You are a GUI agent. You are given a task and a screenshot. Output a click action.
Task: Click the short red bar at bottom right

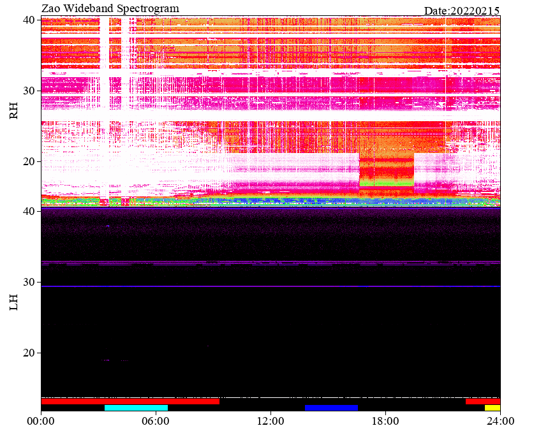pyautogui.click(x=483, y=402)
